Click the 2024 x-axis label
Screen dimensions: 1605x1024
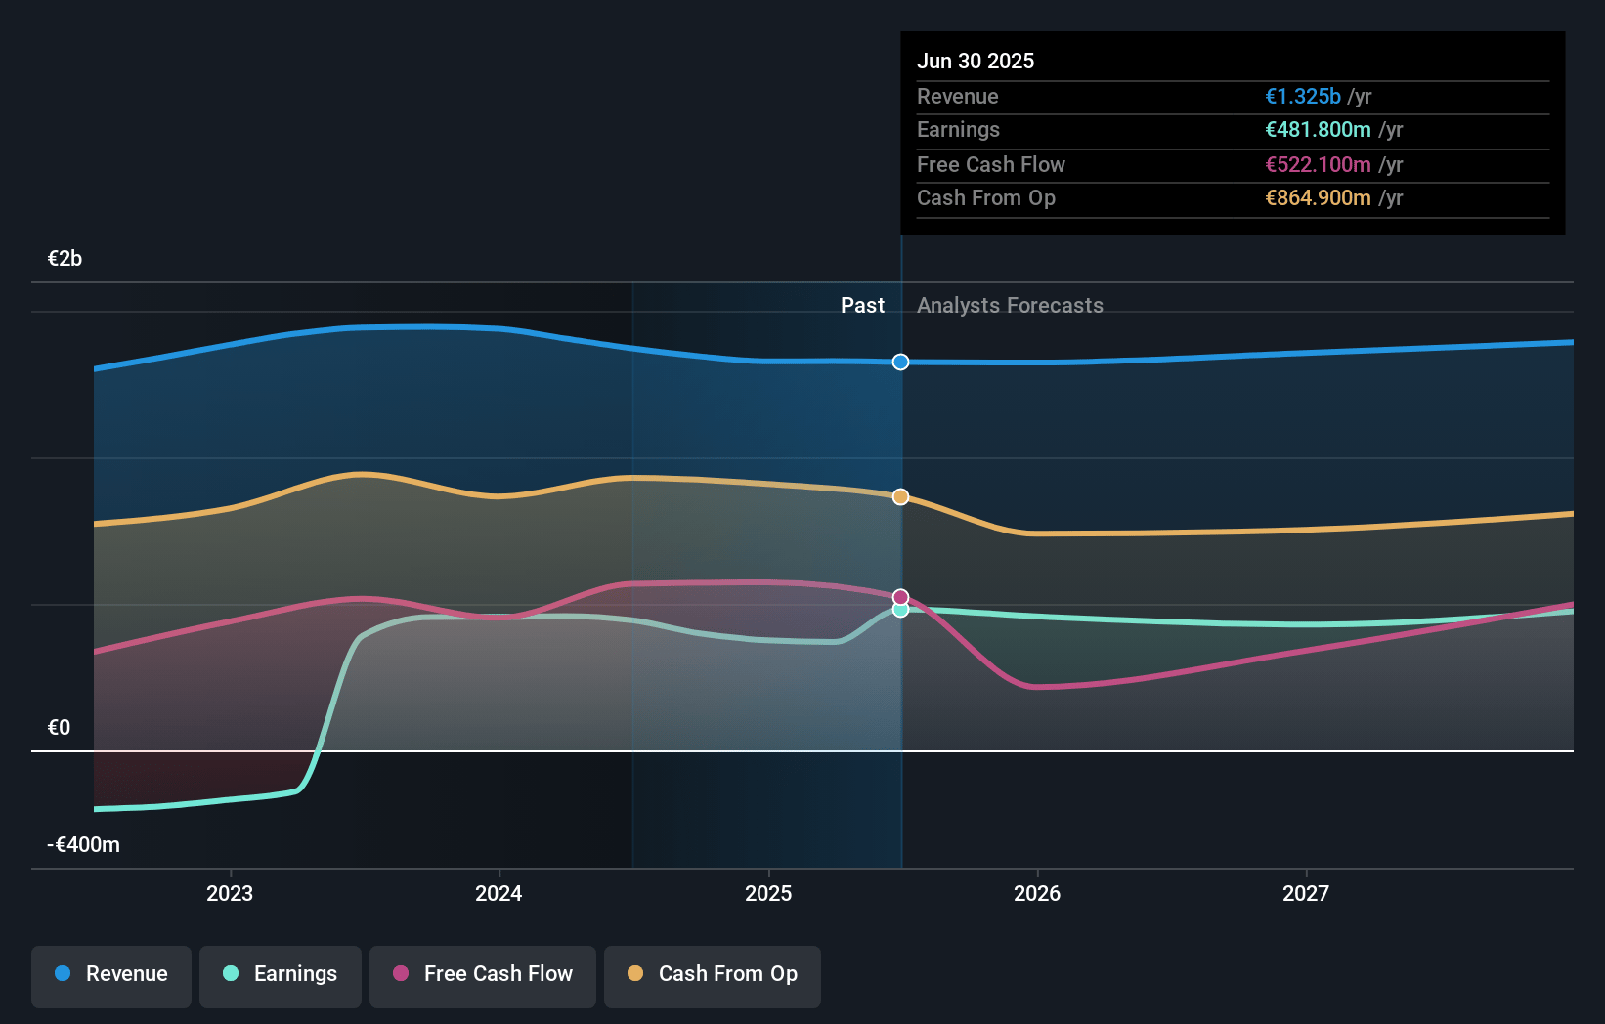[x=499, y=893]
